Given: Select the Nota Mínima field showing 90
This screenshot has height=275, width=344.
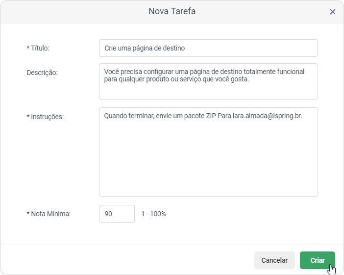Looking at the screenshot, I should pos(117,214).
